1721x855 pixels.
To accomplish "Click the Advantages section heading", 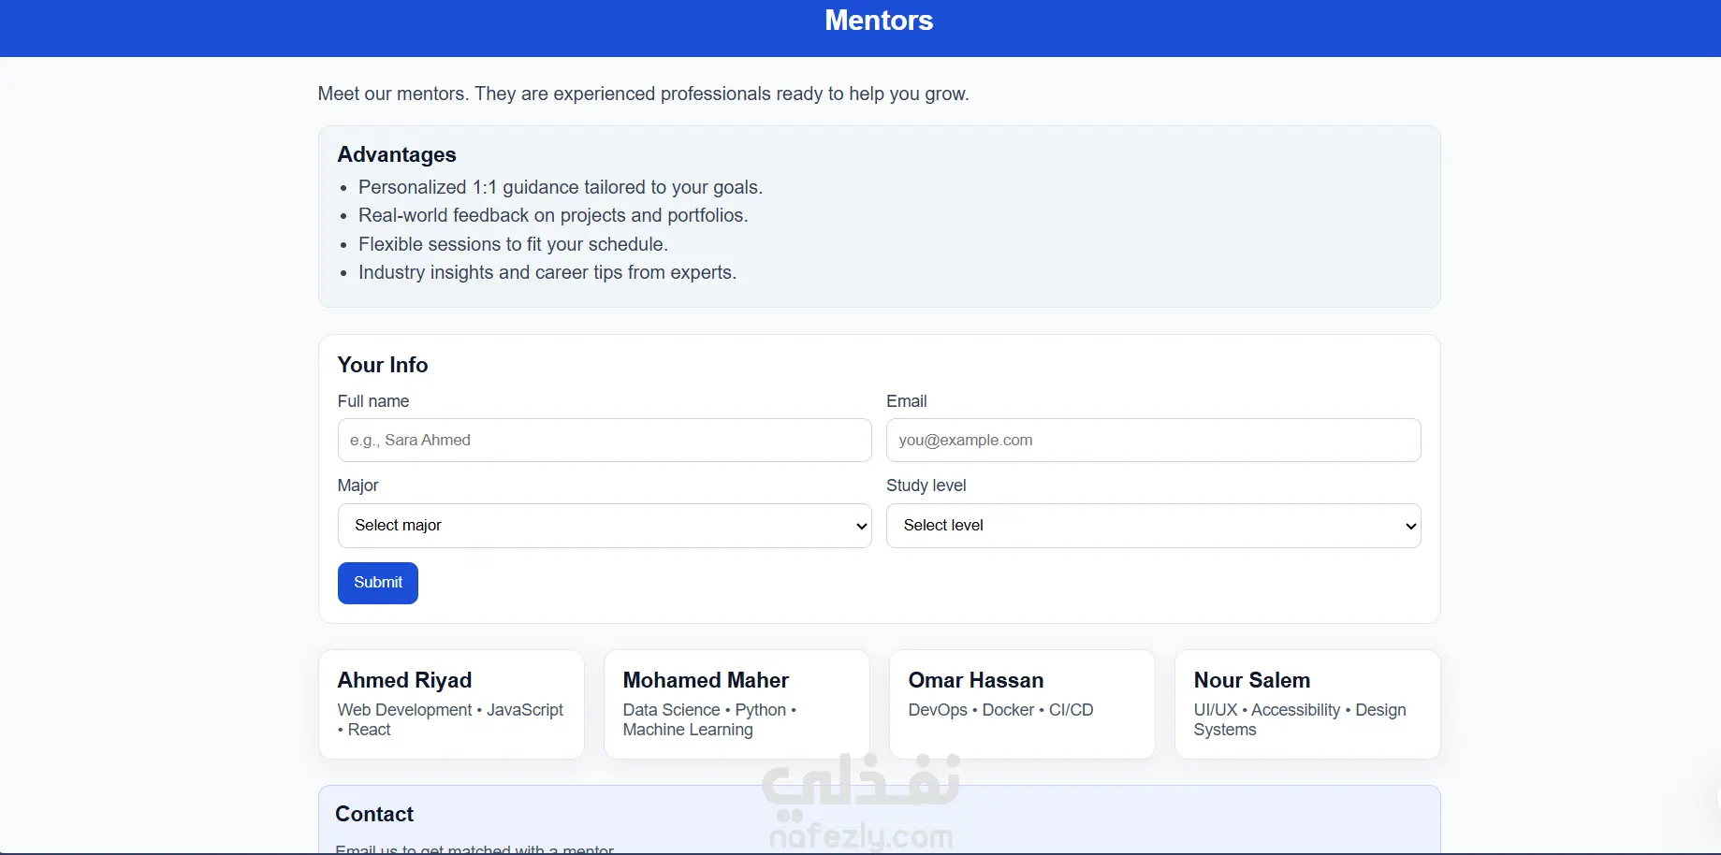I will coord(397,154).
